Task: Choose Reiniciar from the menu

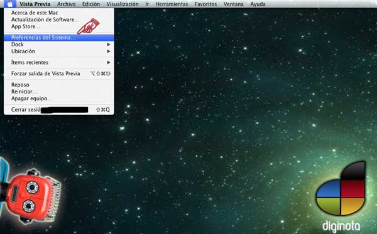Action: [59, 92]
